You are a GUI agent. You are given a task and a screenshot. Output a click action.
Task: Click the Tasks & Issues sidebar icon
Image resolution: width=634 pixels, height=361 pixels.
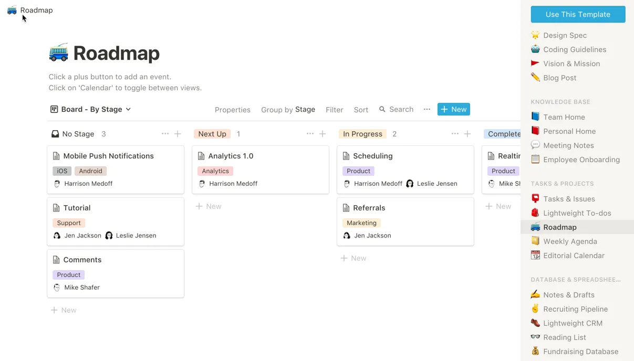pyautogui.click(x=535, y=199)
